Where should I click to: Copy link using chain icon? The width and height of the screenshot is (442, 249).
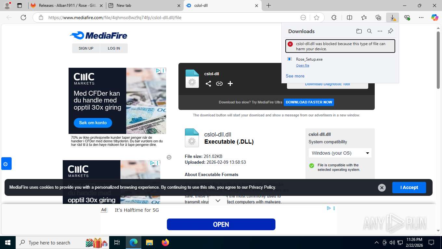coord(219,84)
